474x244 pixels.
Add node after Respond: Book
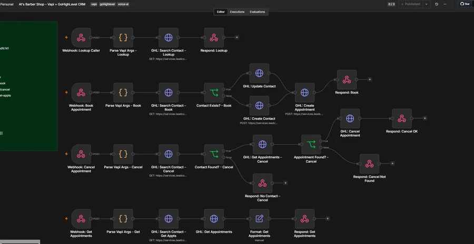point(370,79)
